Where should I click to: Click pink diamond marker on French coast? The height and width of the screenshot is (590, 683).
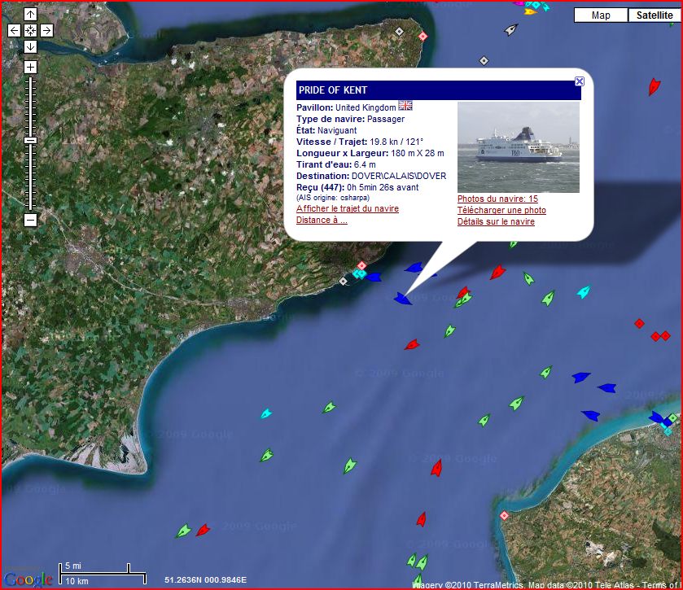(x=505, y=516)
